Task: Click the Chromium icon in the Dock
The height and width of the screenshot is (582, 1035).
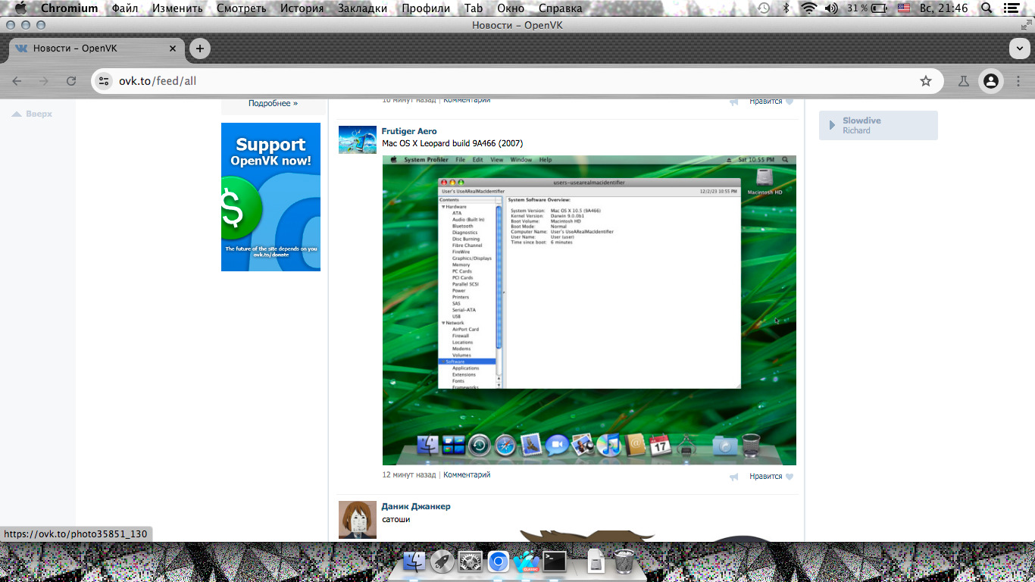Action: point(499,562)
